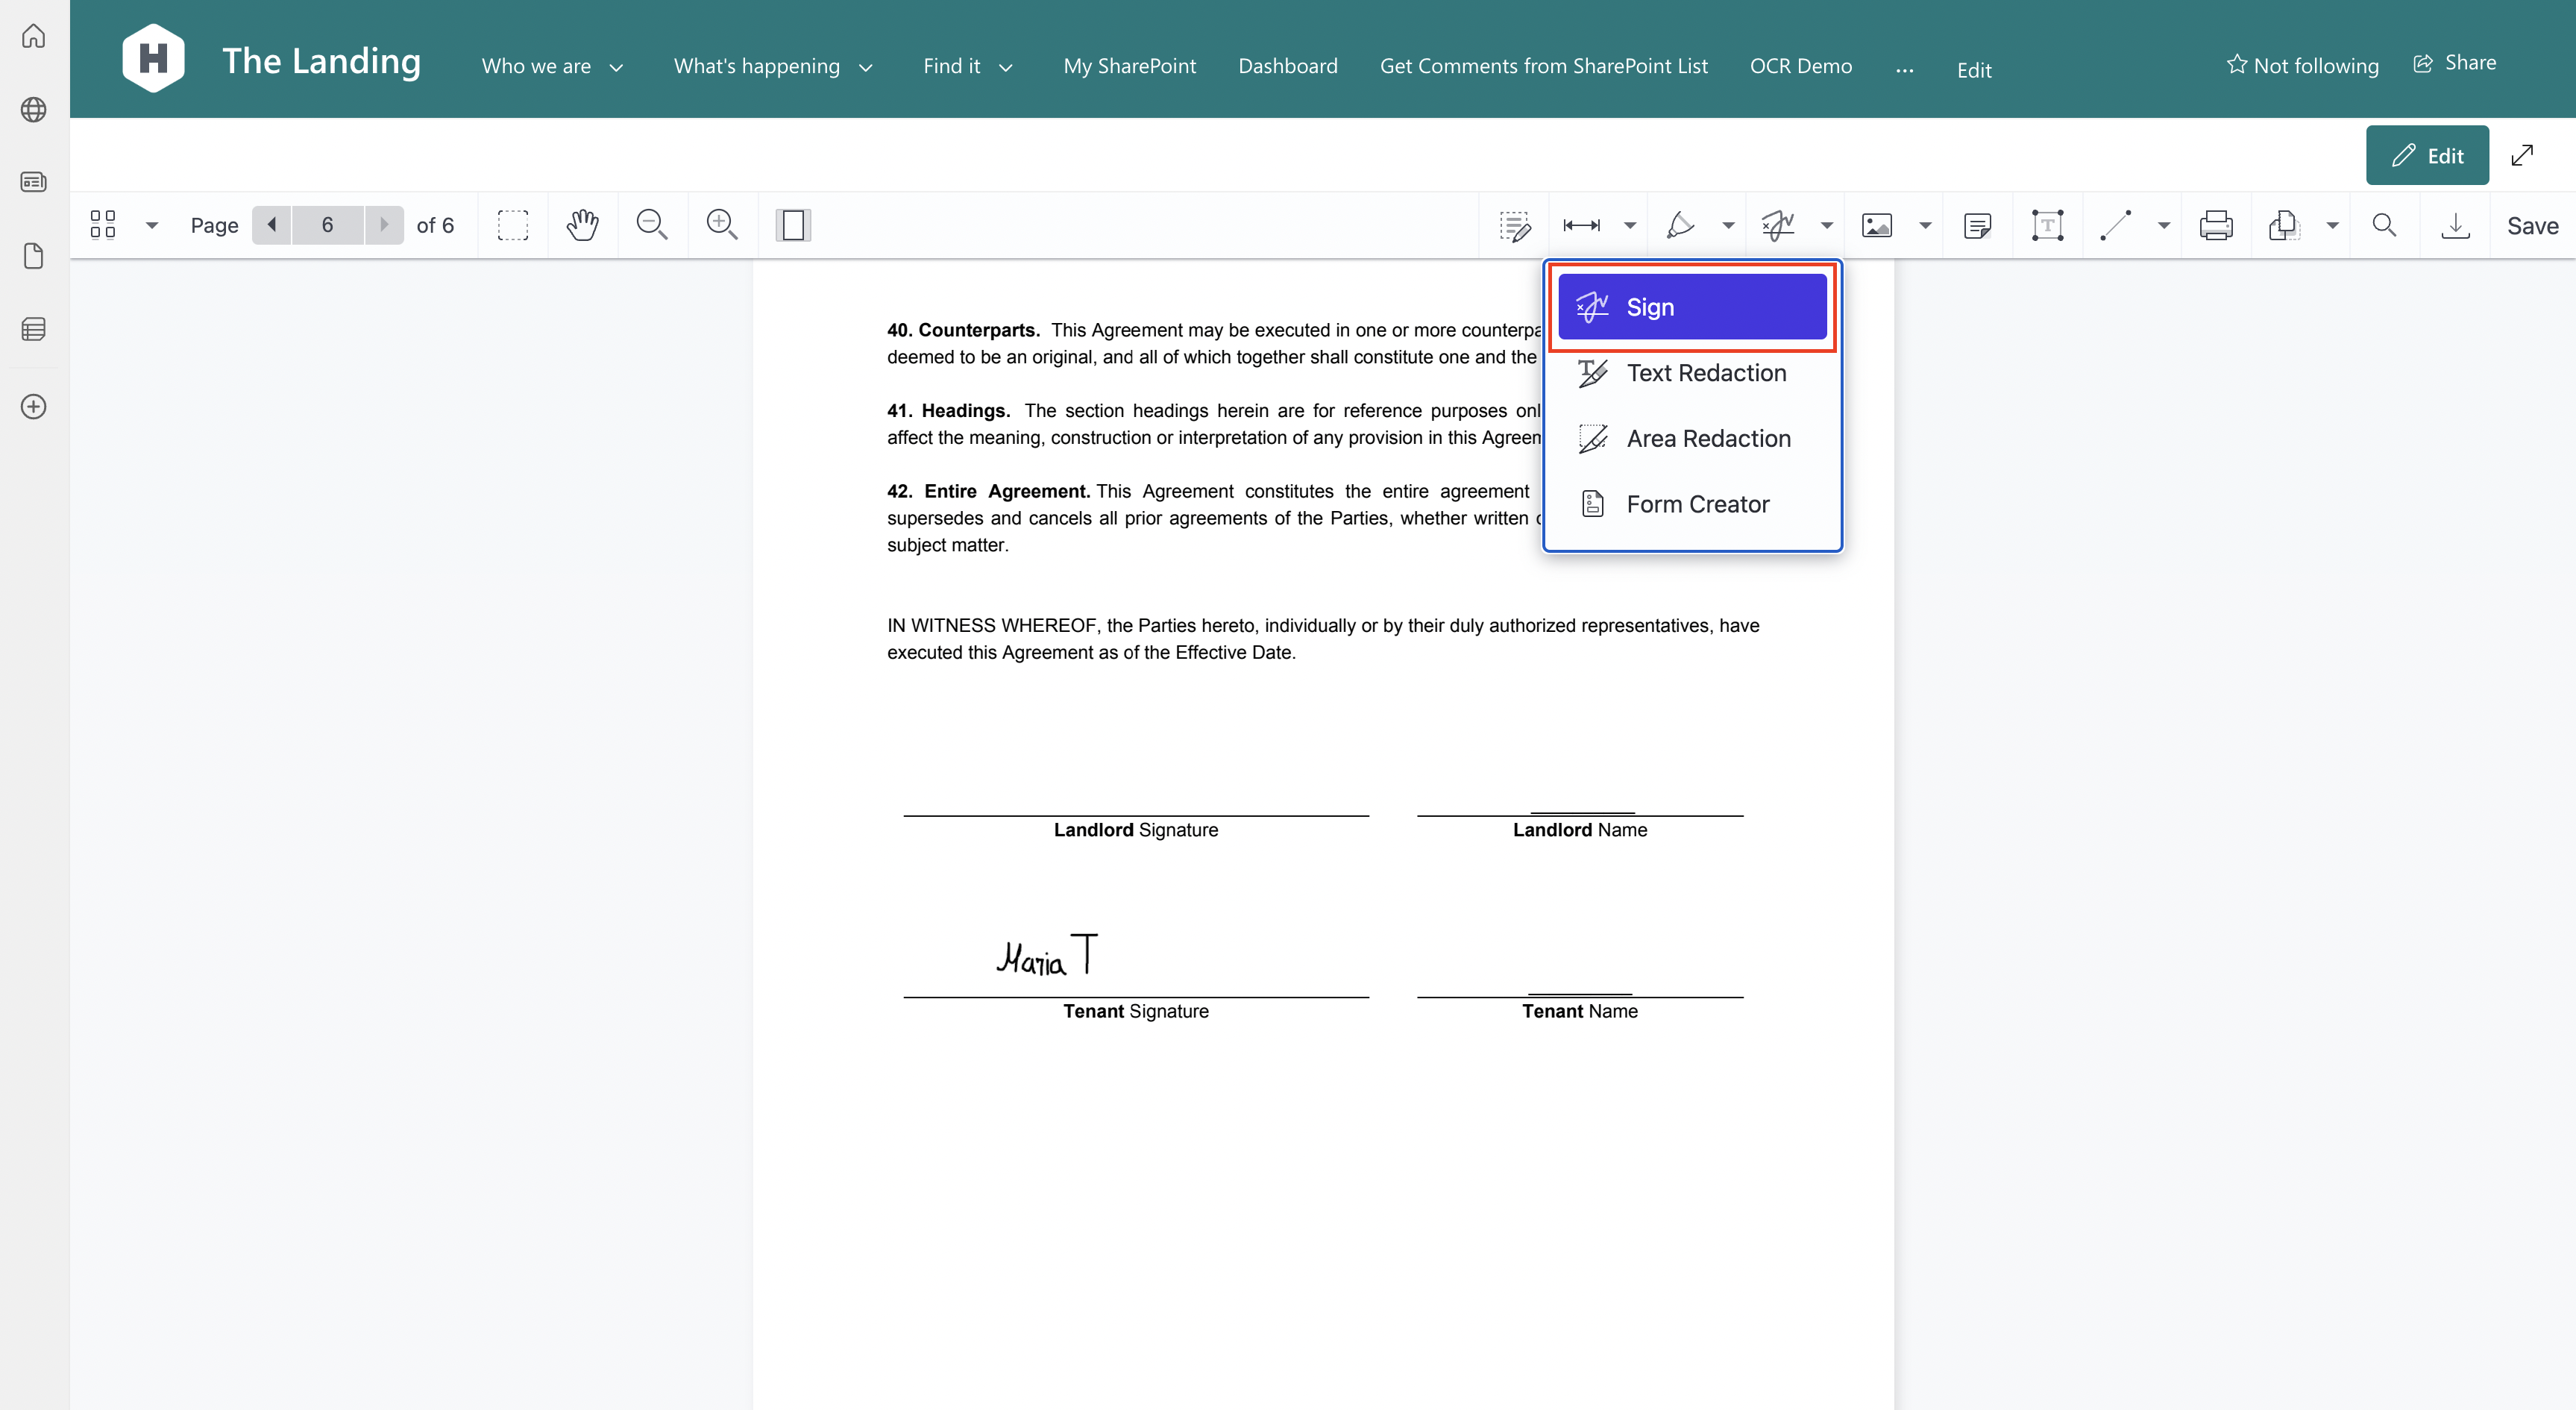The image size is (2576, 1410).
Task: Open the Free Text tool
Action: tap(2047, 224)
